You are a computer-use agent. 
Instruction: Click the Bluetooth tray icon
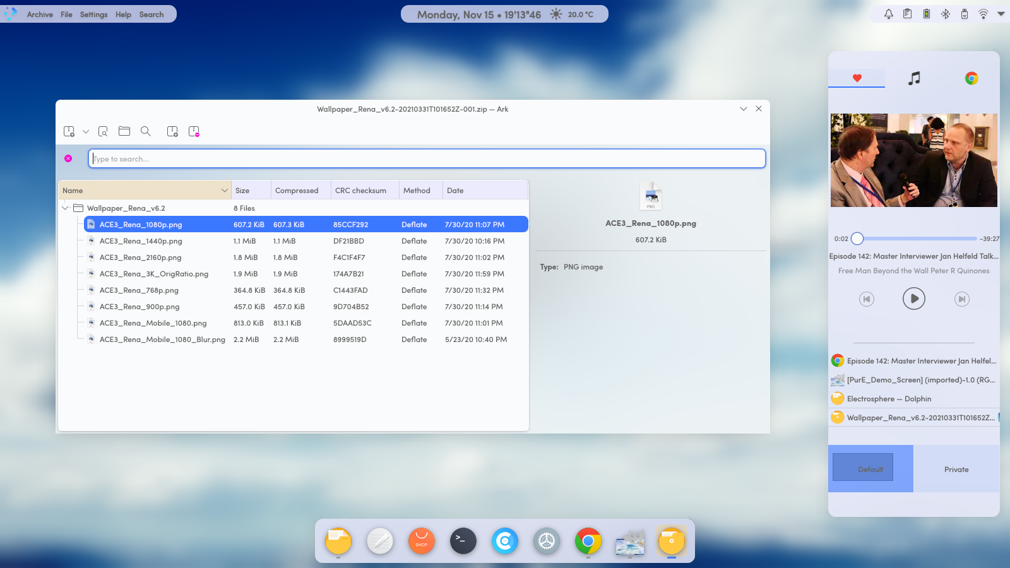(x=946, y=14)
